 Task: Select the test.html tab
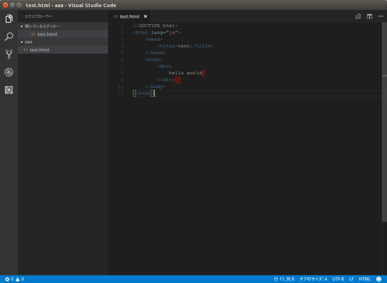pyautogui.click(x=129, y=17)
